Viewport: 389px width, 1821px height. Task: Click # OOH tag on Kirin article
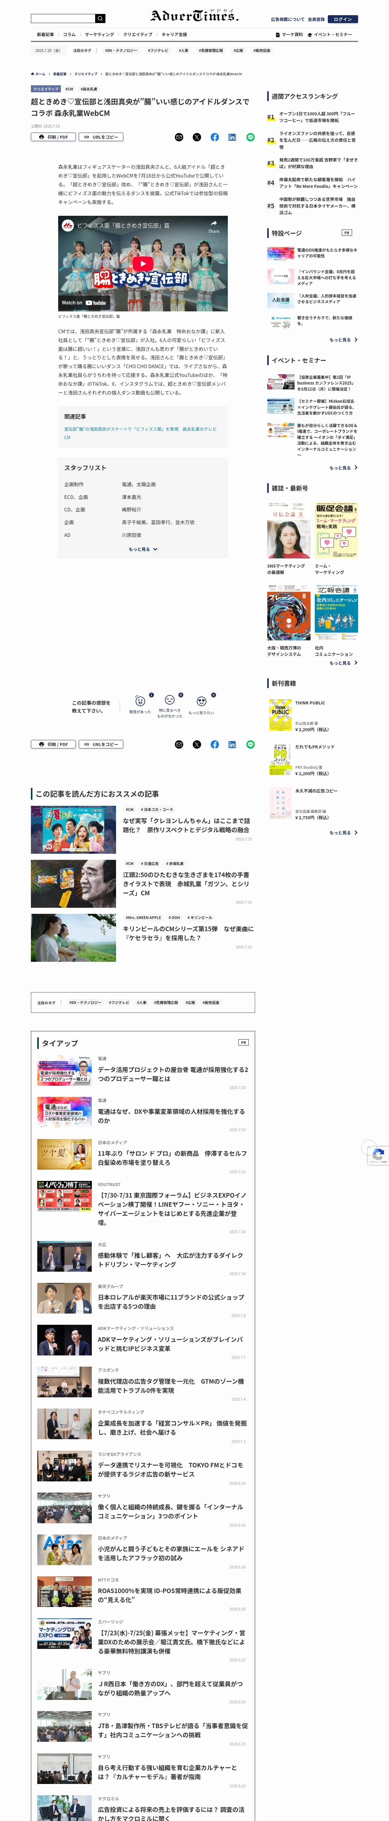click(175, 917)
